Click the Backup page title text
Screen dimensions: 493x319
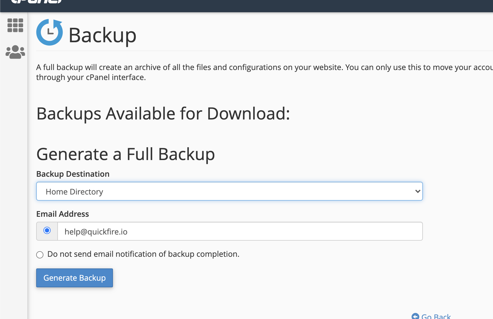102,35
